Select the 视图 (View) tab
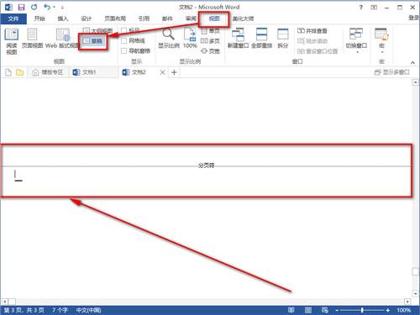 [x=214, y=18]
